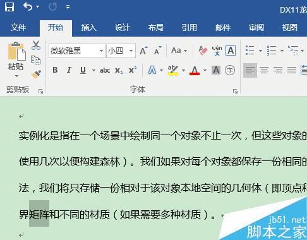Toggle character shading A
Screen dimensions: 307x240
[216, 70]
